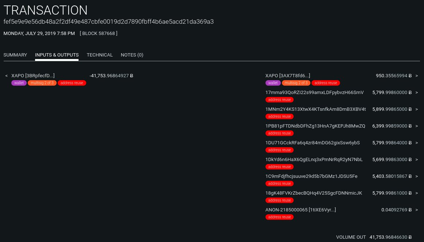Click the transaction hash fef5e9e9e56db48a

108,22
